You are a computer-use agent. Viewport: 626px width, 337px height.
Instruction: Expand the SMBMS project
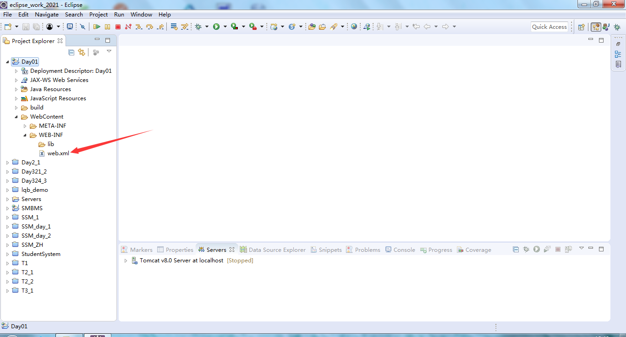(8, 208)
